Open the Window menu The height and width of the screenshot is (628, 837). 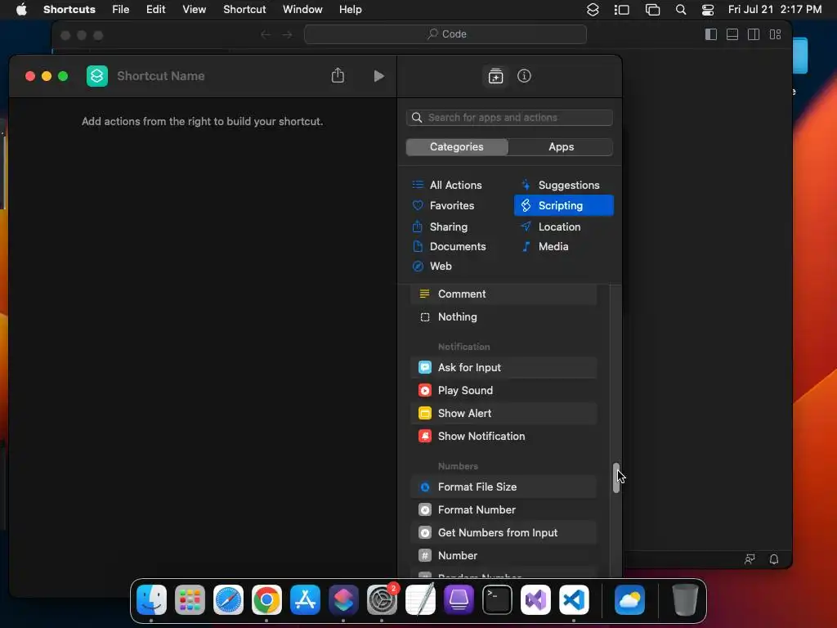pyautogui.click(x=302, y=10)
